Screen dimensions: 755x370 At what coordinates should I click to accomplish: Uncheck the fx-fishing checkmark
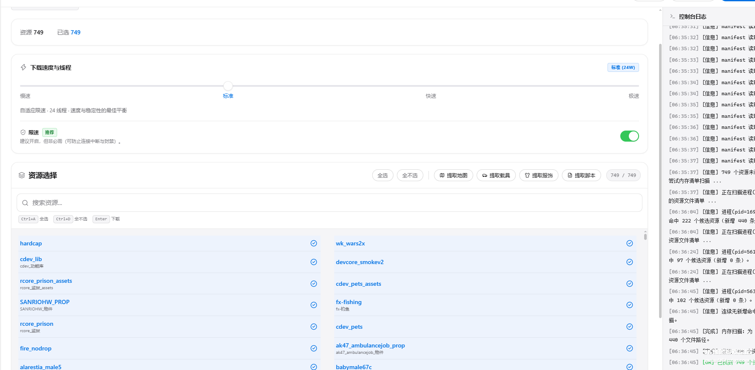click(x=630, y=305)
